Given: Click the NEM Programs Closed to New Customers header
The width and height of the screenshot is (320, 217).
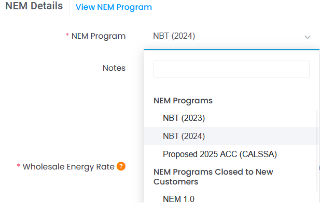Looking at the screenshot, I should 213,177.
